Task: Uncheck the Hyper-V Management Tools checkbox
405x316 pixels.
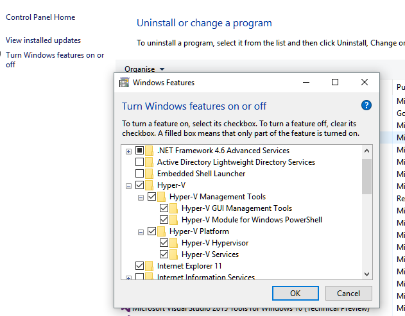Action: click(x=151, y=197)
